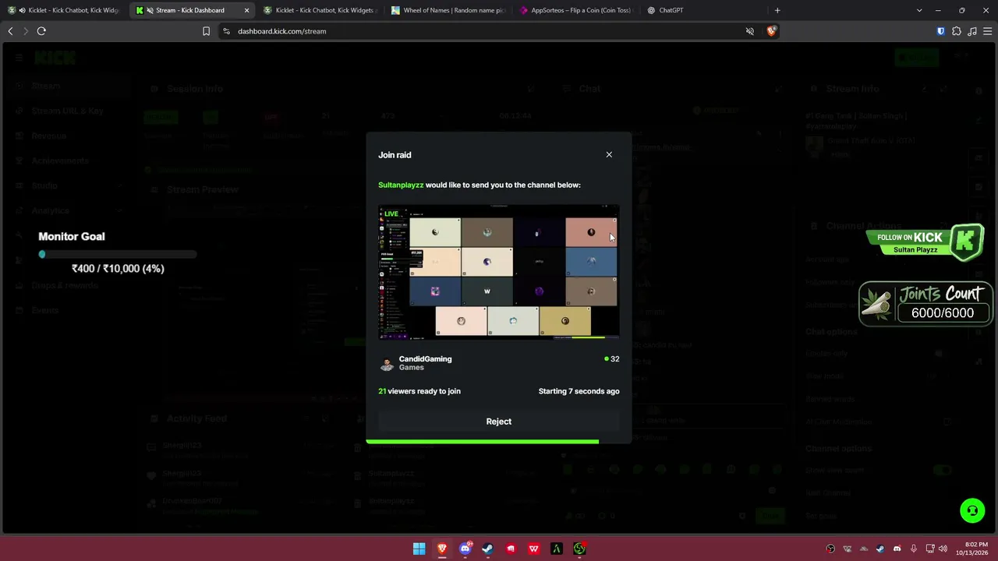Viewport: 998px width, 561px height.
Task: Expand the Studio sidebar section
Action: (69, 185)
